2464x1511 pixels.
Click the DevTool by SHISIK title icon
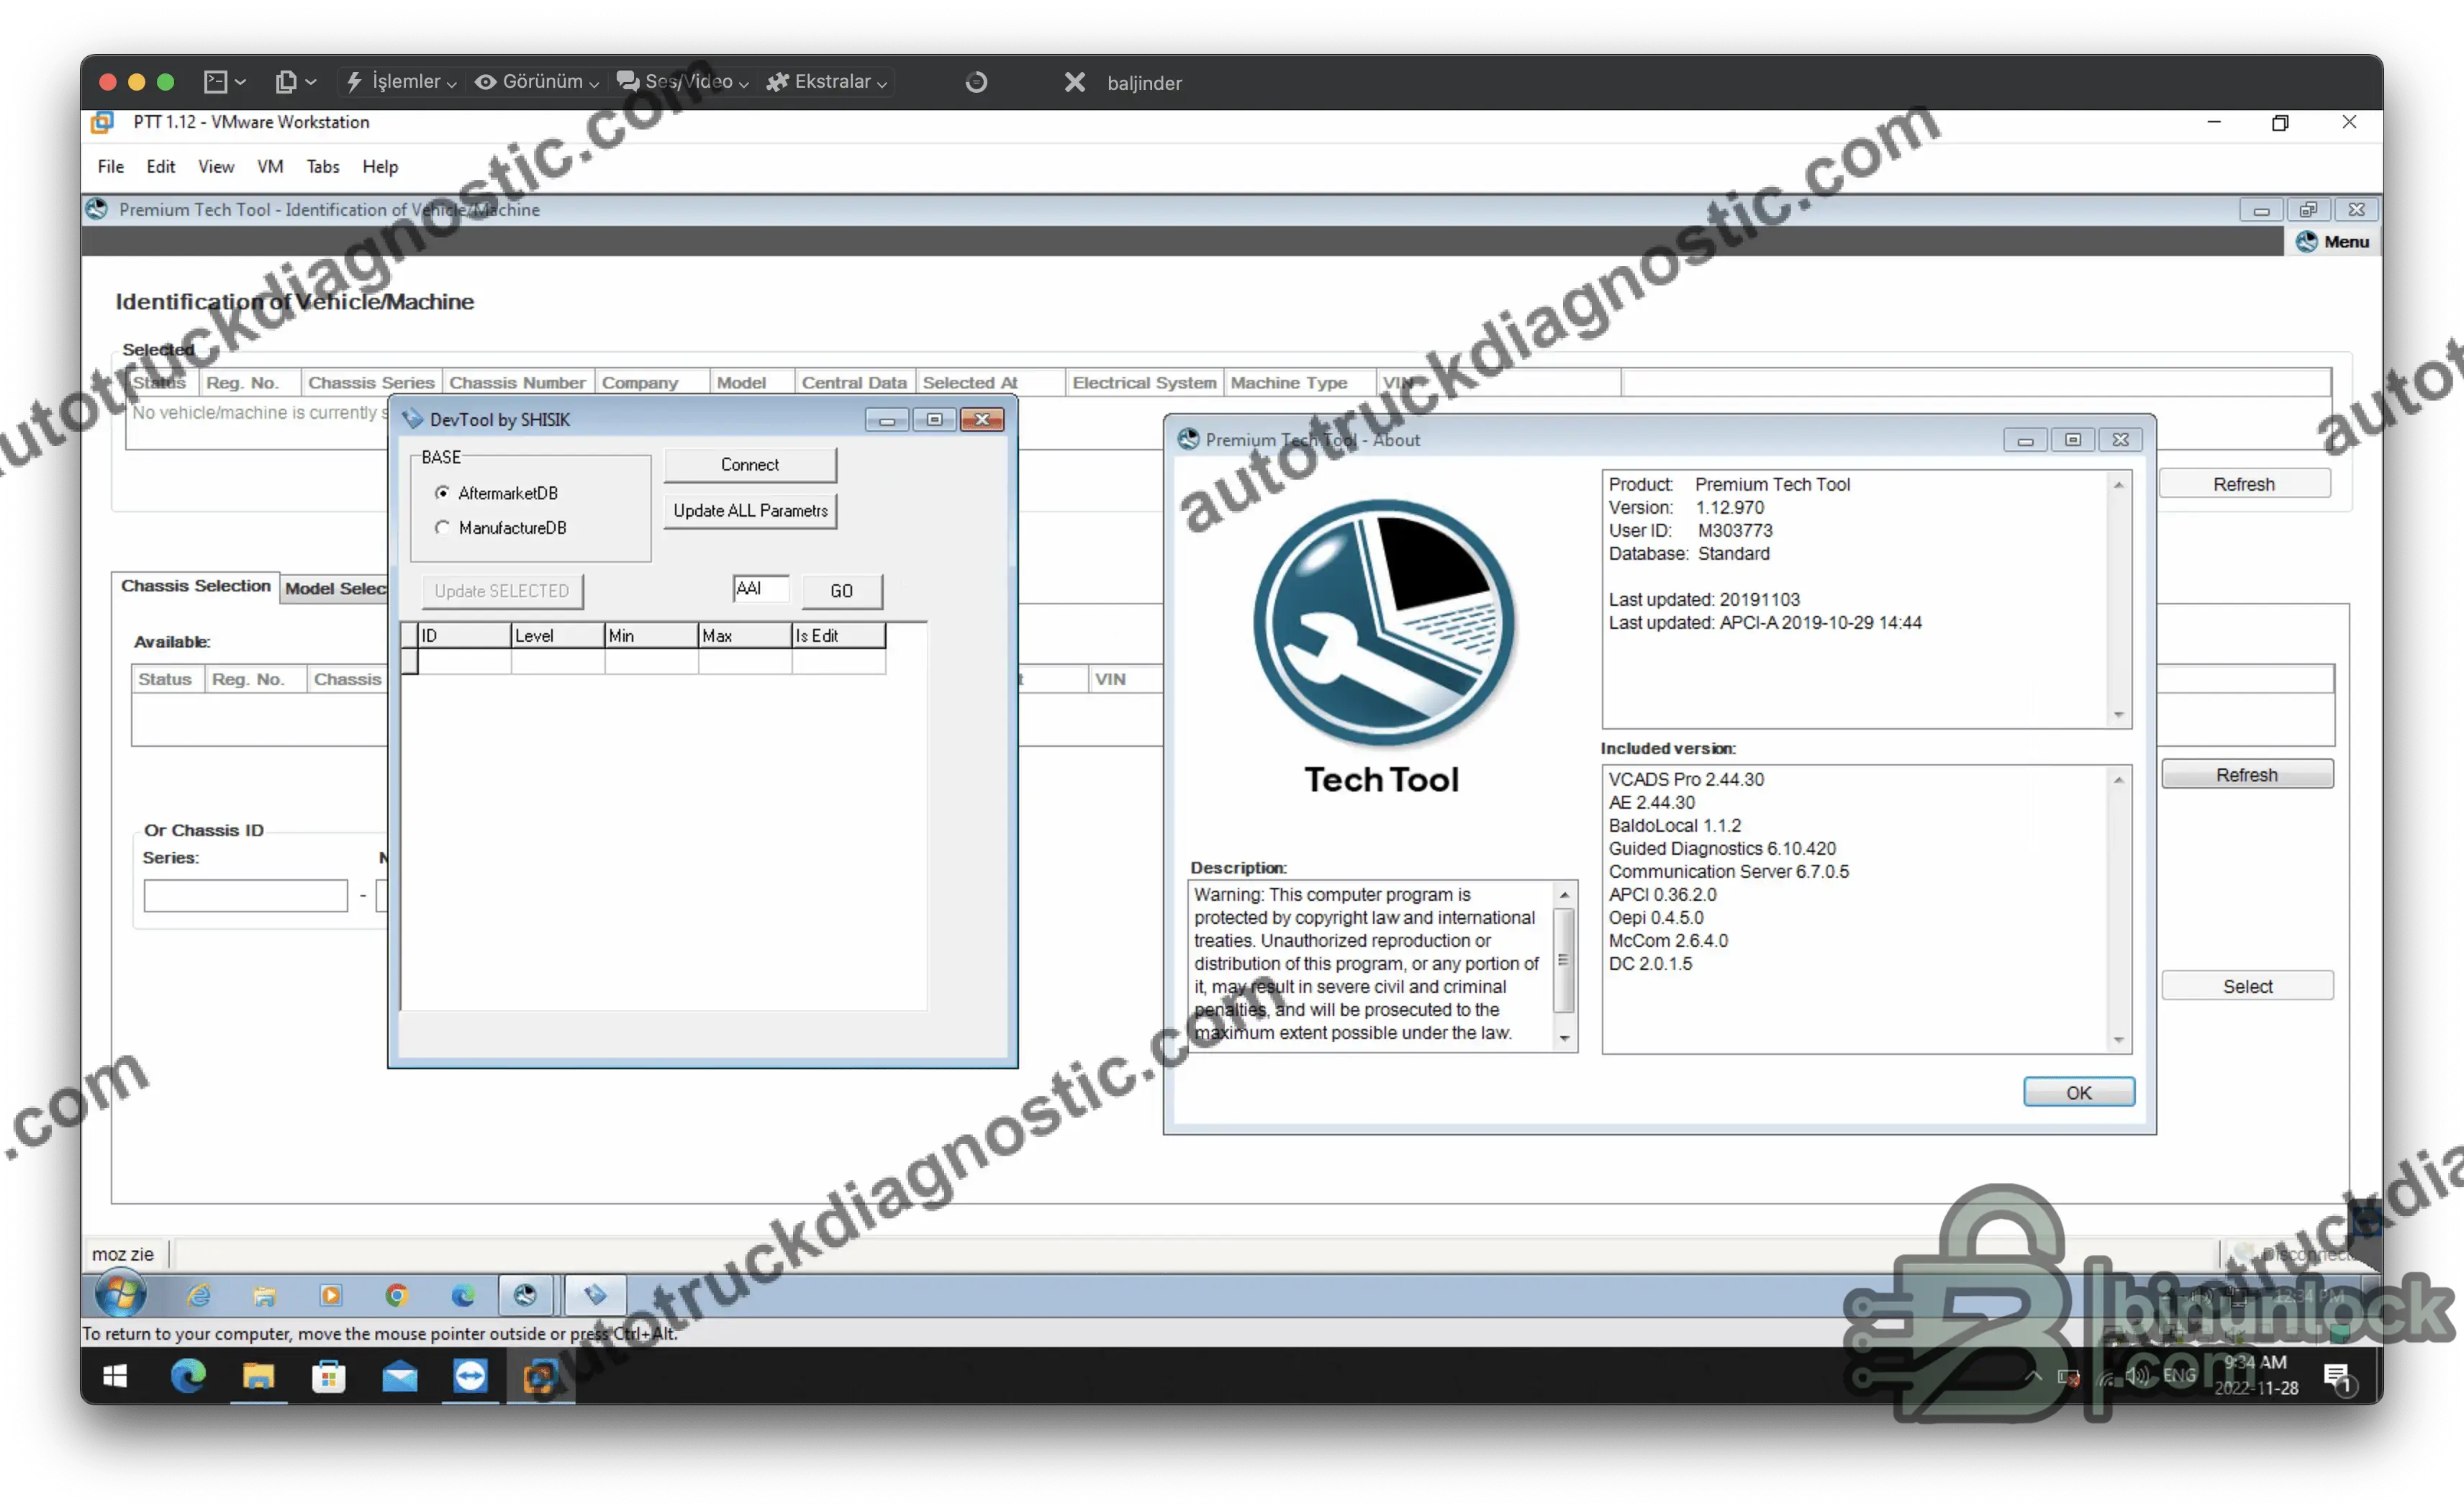pos(412,419)
